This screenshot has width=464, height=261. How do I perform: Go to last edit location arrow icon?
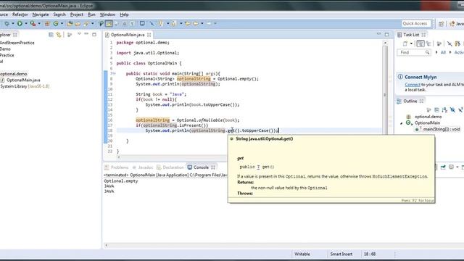click(x=188, y=23)
